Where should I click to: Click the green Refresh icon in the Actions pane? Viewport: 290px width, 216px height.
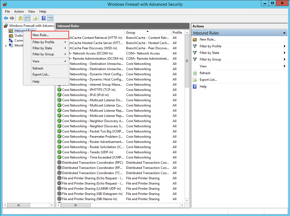(195, 73)
